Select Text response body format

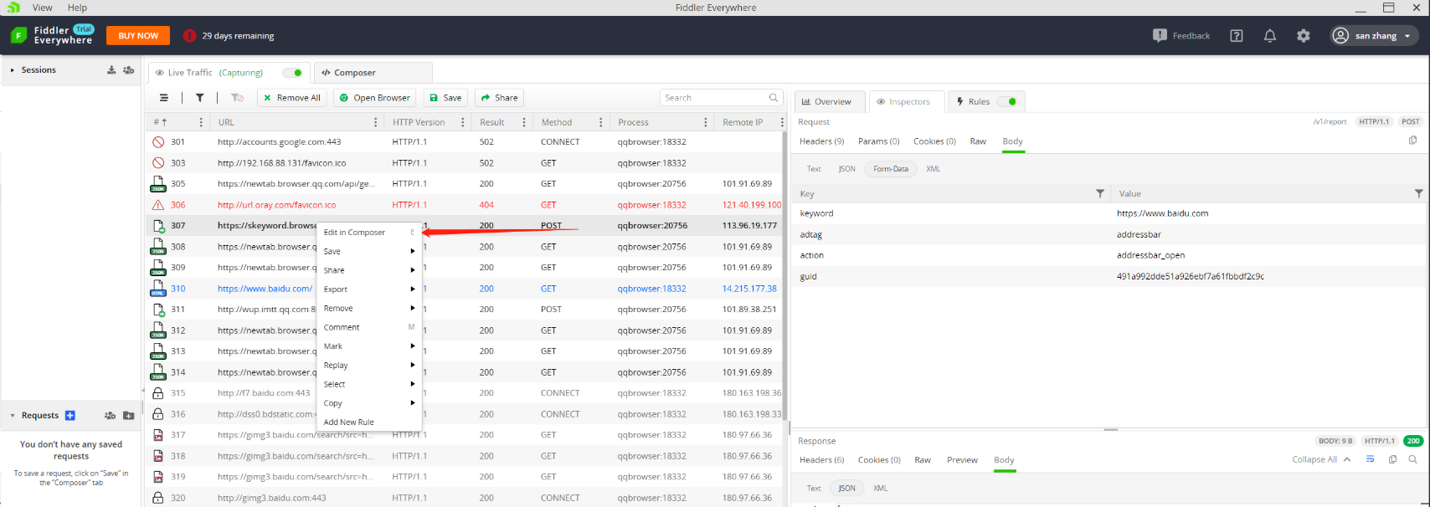pos(814,489)
